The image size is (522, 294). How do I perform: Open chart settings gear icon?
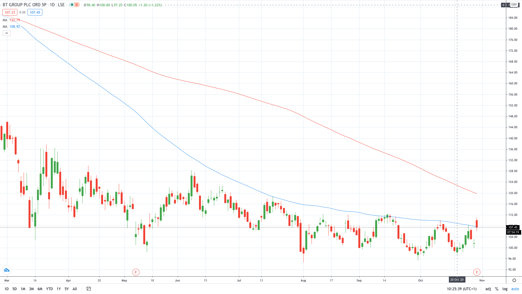click(514, 280)
